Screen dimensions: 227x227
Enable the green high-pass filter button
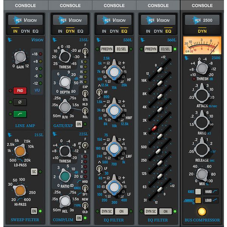point(20,114)
